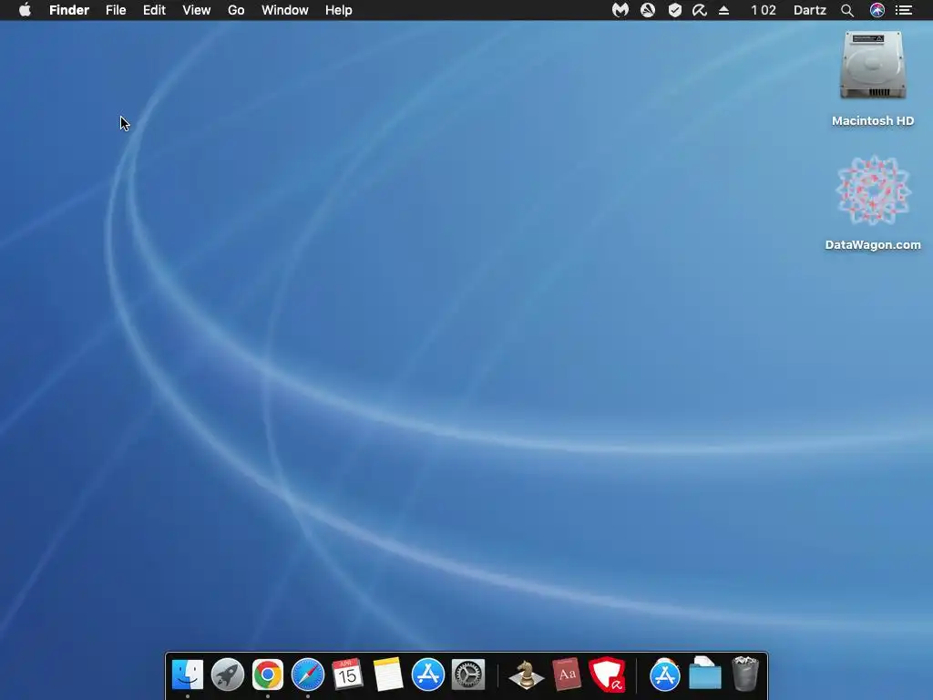Expand the blue folder stack in Dock
The height and width of the screenshot is (700, 933).
coord(705,674)
